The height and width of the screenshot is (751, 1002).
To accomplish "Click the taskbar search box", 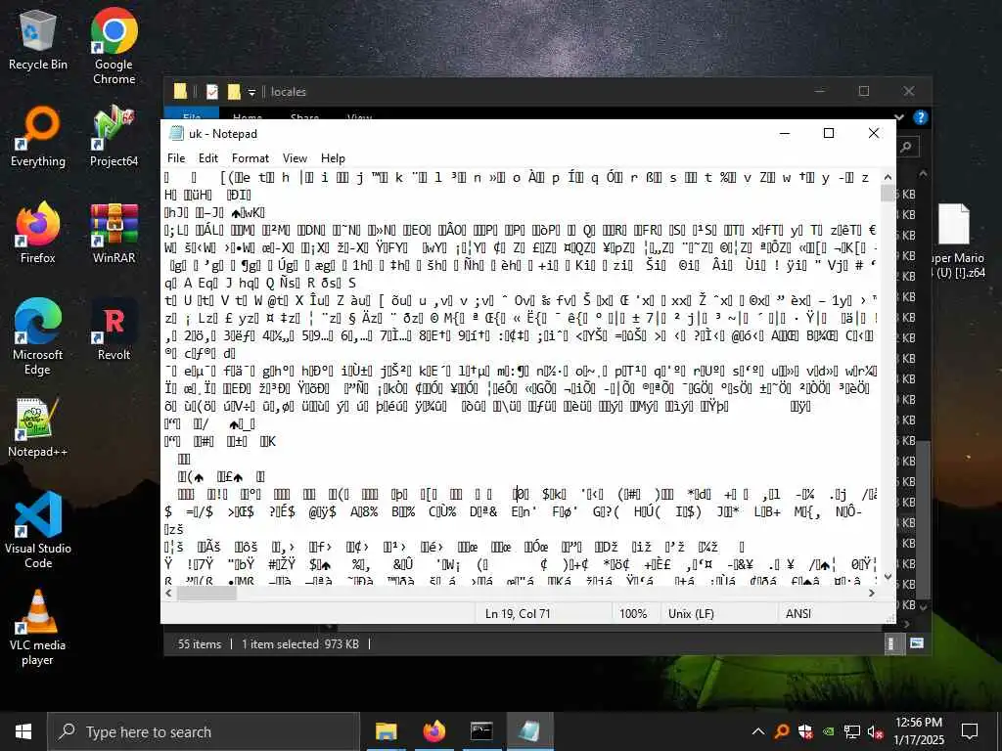I will click(204, 731).
